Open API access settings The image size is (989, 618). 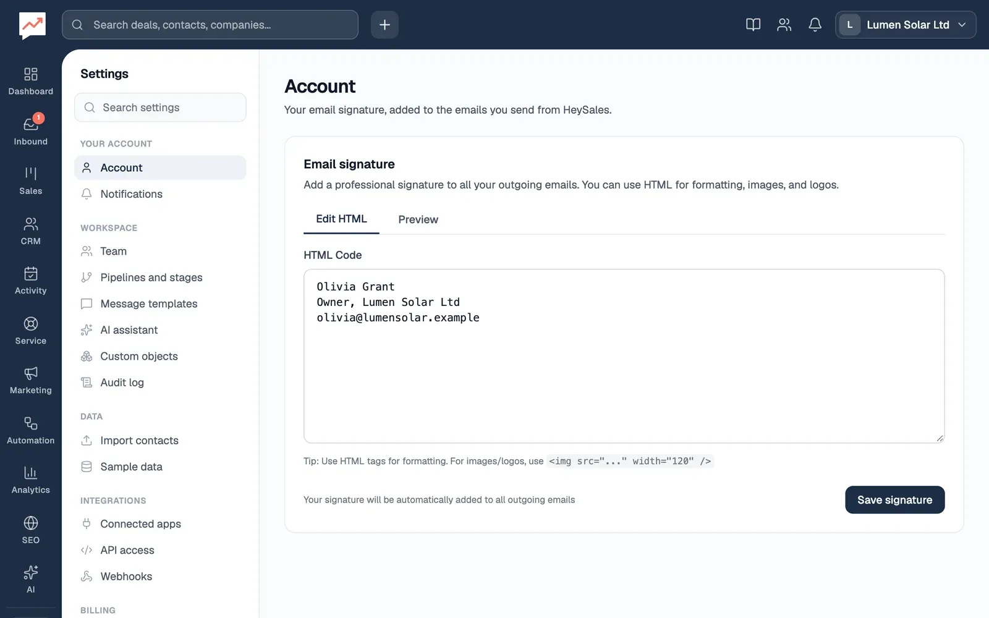pos(160,550)
